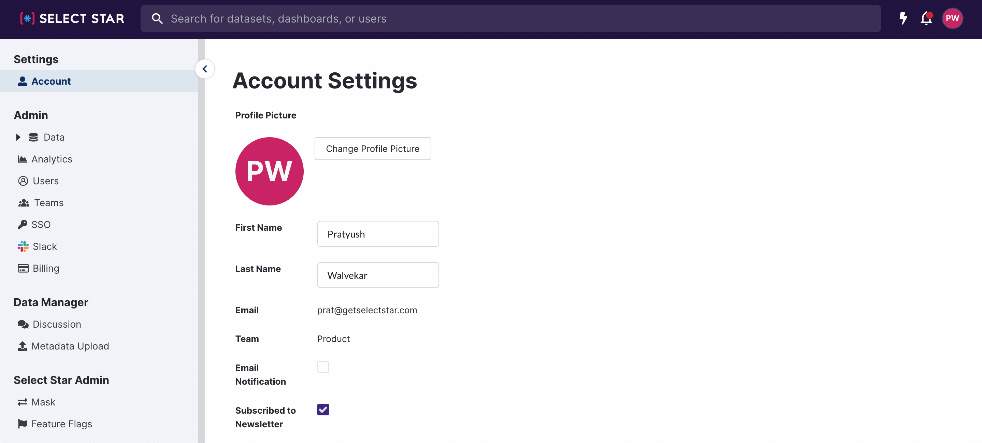
Task: Enable the Email Notification checkbox
Action: (323, 367)
